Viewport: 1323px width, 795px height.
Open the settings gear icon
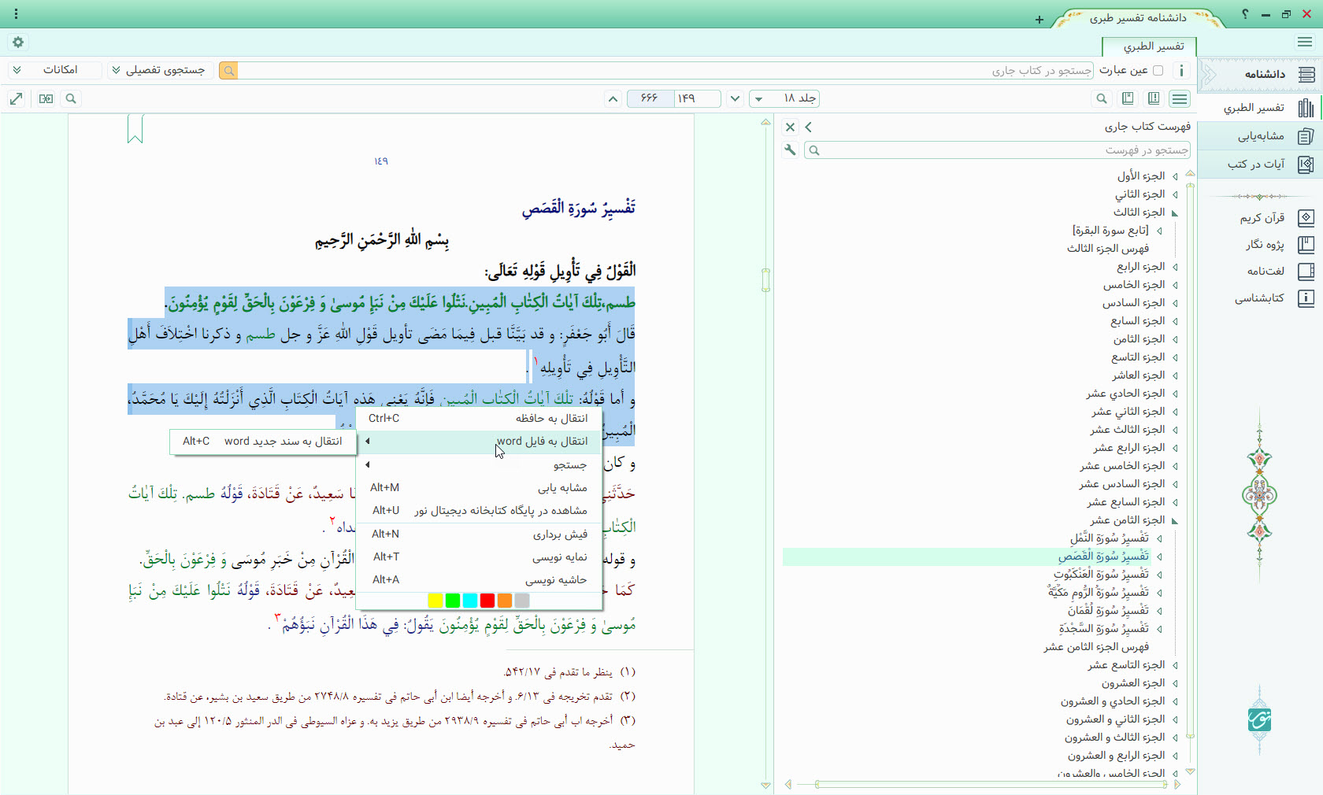tap(18, 43)
